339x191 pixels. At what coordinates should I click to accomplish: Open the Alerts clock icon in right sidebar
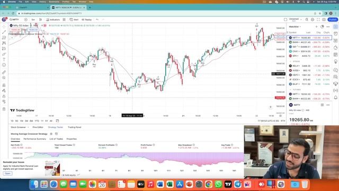coord(335,34)
